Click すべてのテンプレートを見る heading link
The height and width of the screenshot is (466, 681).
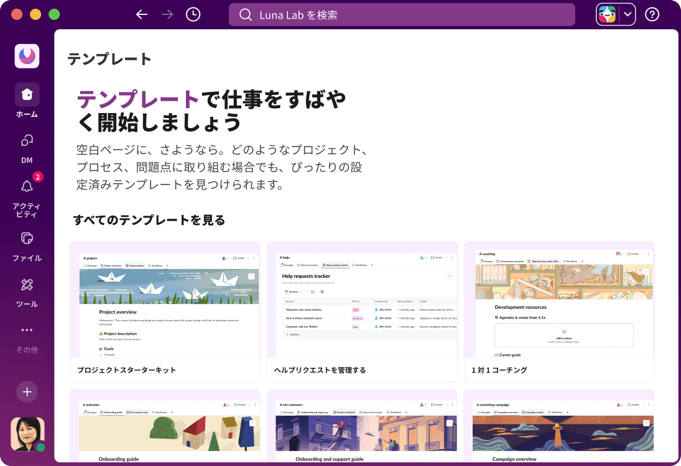151,220
